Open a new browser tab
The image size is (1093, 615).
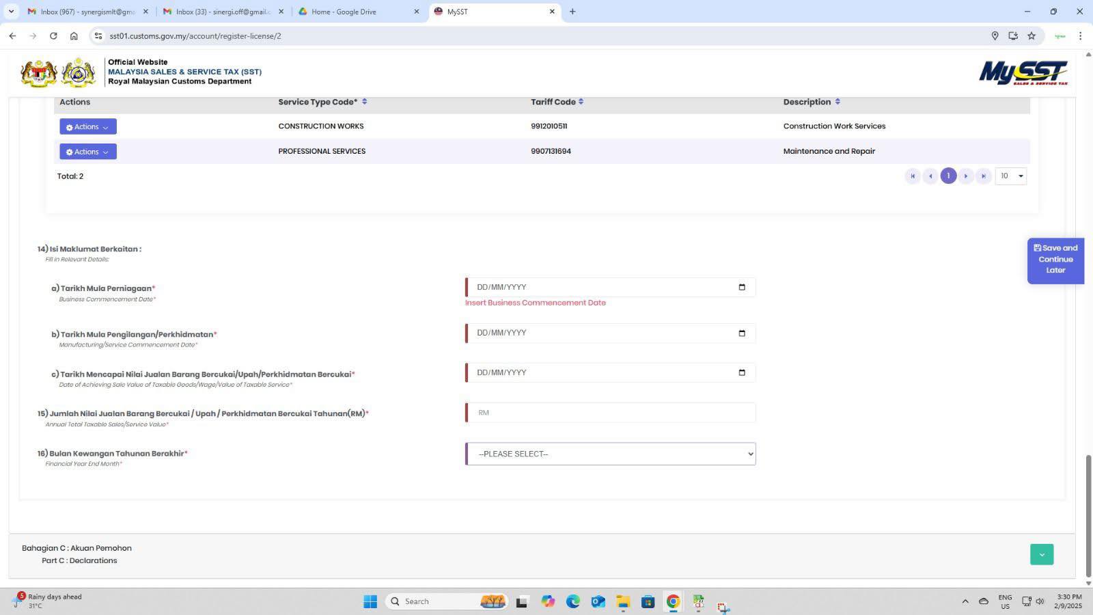572,12
